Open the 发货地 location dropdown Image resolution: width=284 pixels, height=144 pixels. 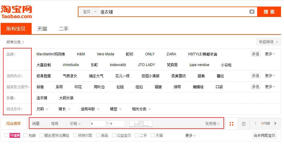coord(212,123)
